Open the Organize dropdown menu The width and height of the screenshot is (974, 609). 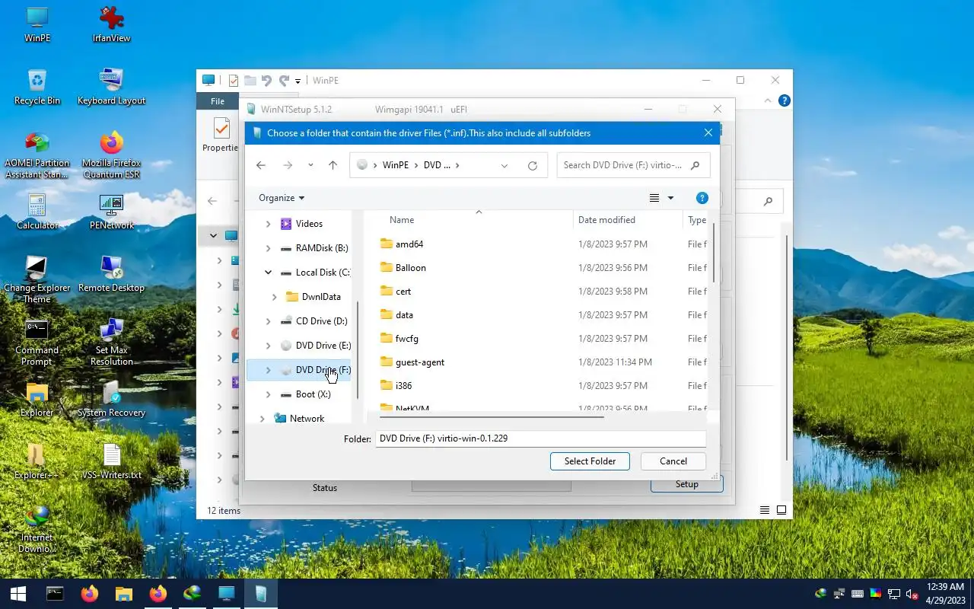click(282, 198)
